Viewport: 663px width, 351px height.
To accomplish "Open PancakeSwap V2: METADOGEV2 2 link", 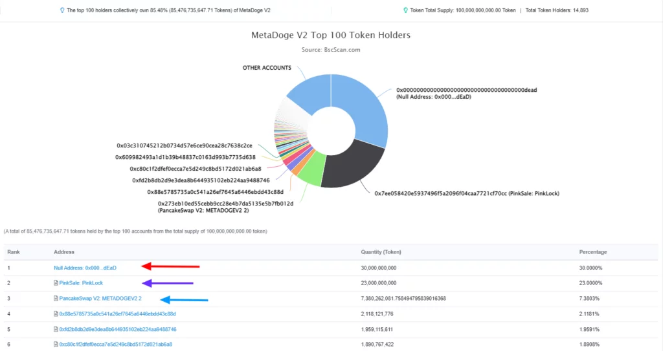I will click(100, 299).
